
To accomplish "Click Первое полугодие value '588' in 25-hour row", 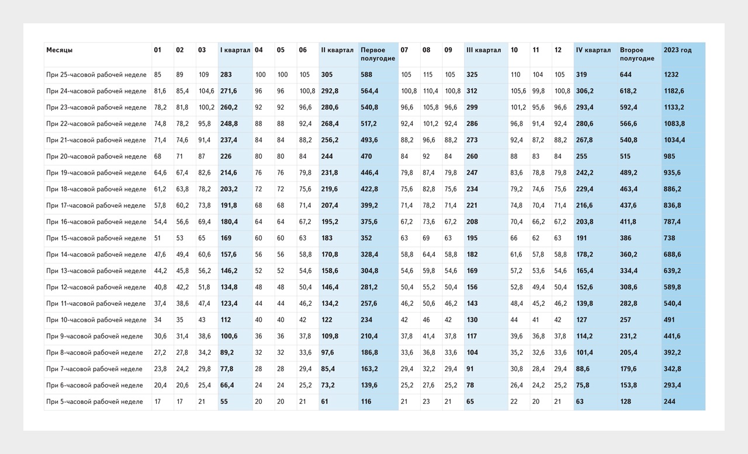I will pos(366,75).
